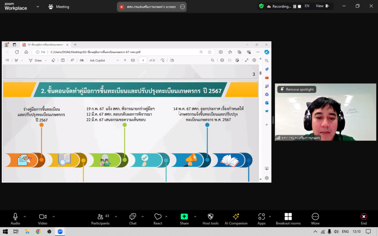Pause the meeting recording
The width and height of the screenshot is (378, 236).
[295, 6]
